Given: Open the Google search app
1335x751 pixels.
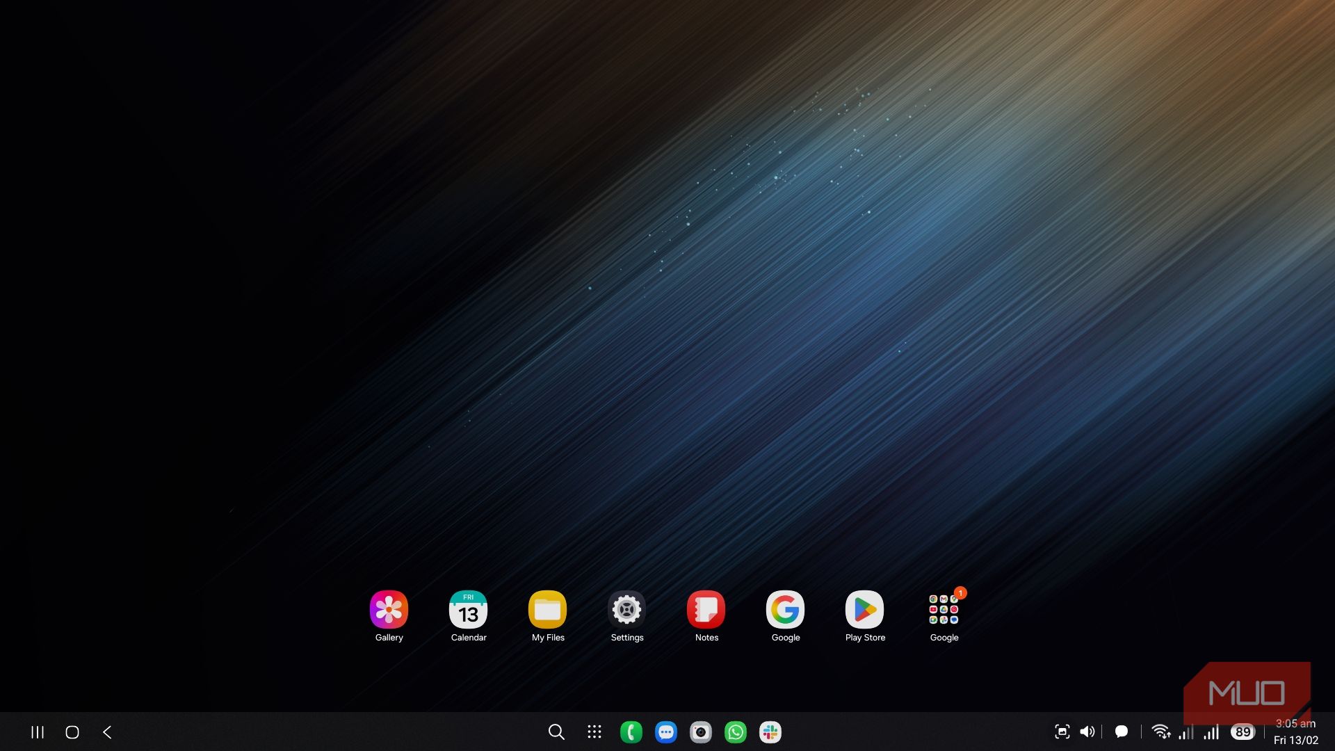Looking at the screenshot, I should click(785, 610).
